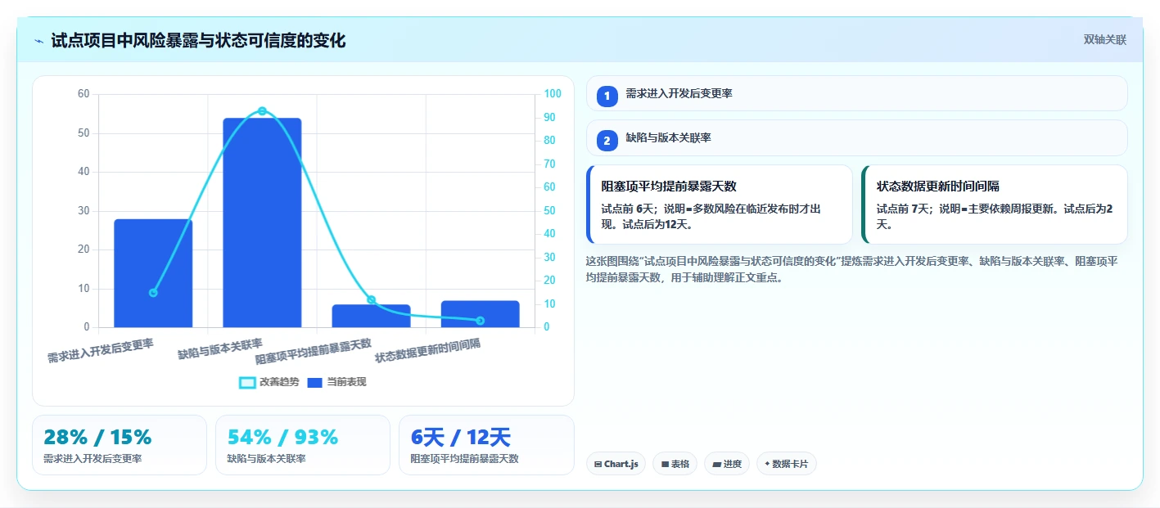The image size is (1160, 508).
Task: Click the line point above first bar
Action: point(153,293)
